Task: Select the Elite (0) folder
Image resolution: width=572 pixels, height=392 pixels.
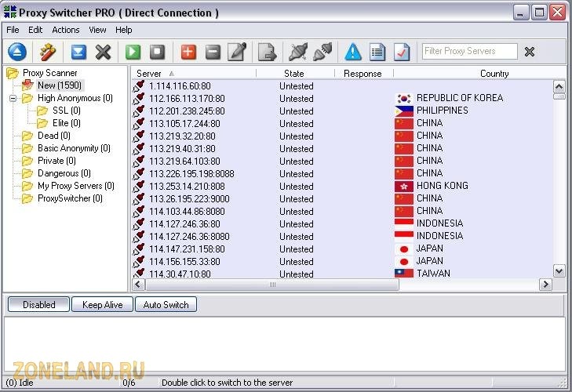Action: point(67,123)
